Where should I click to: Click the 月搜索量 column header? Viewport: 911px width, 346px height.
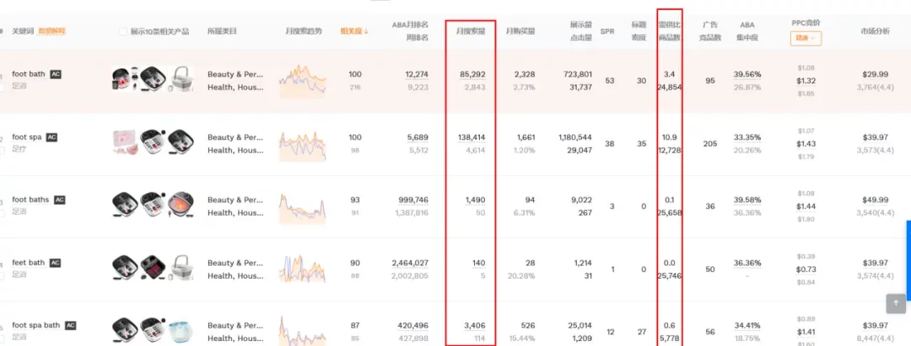coord(469,31)
